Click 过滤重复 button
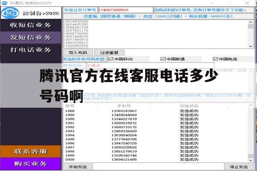Viewport: 257px width, 171px height. pyautogui.click(x=109, y=53)
